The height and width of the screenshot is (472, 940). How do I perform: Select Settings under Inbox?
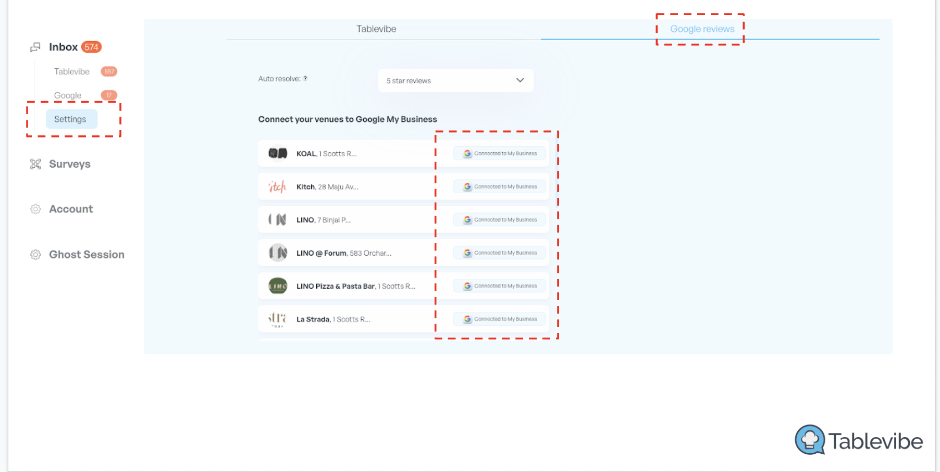(71, 119)
